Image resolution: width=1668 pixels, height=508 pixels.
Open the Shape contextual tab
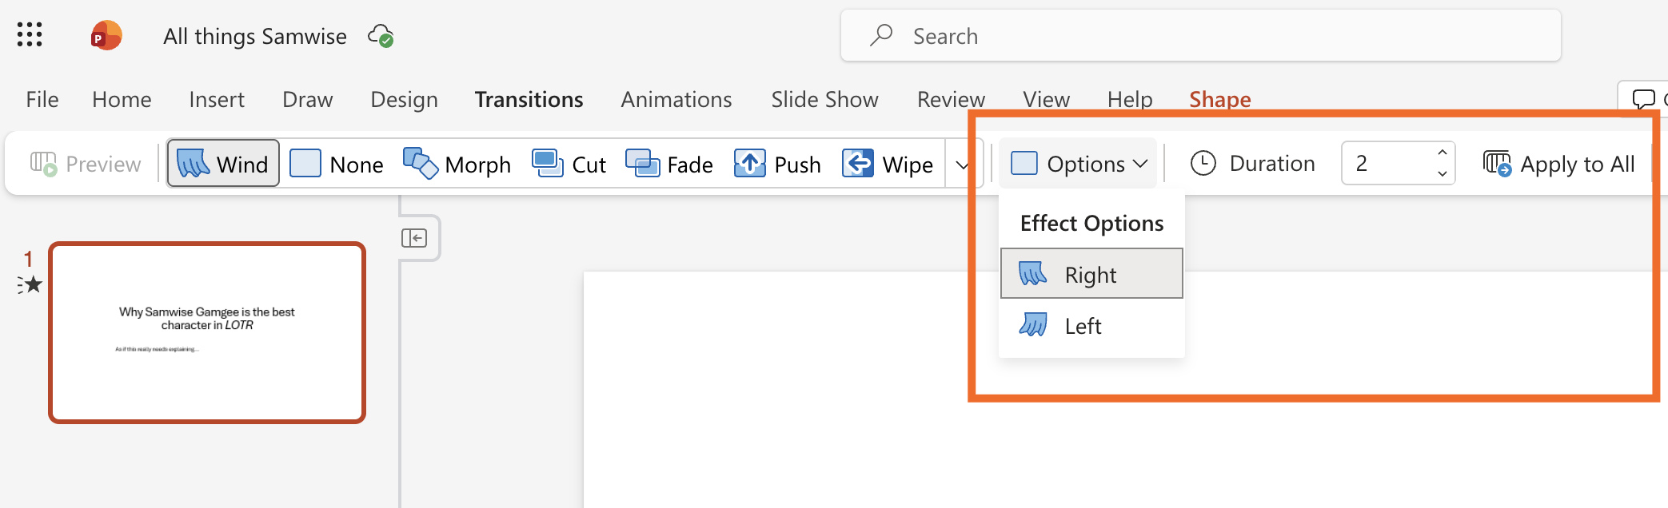pyautogui.click(x=1220, y=99)
